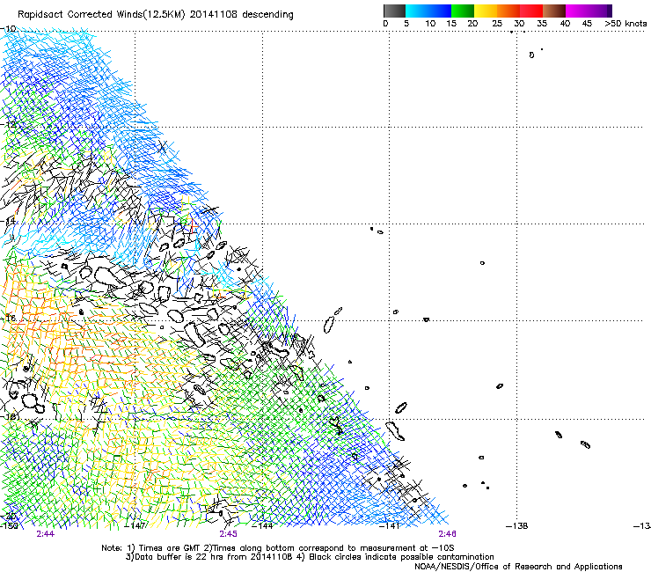The height and width of the screenshot is (572, 651).
Task: Click the '25' legend scale number
Action: pos(497,24)
